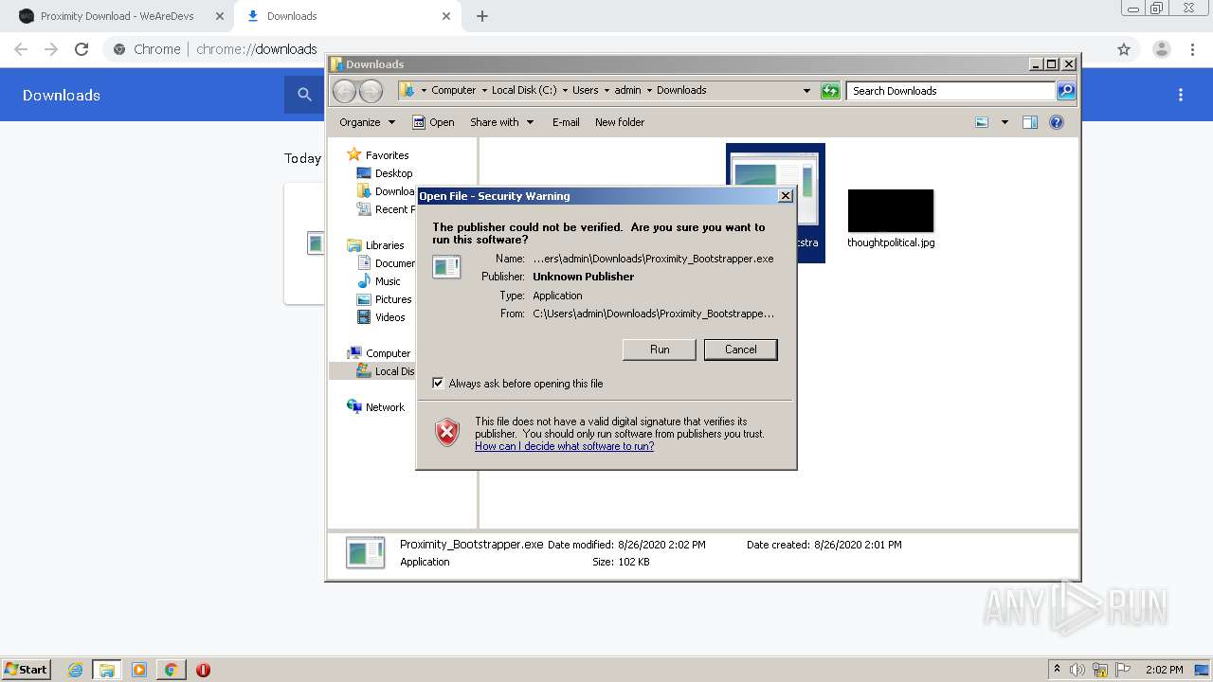The width and height of the screenshot is (1213, 682).
Task: Open Windows Media Player from the taskbar
Action: click(139, 670)
